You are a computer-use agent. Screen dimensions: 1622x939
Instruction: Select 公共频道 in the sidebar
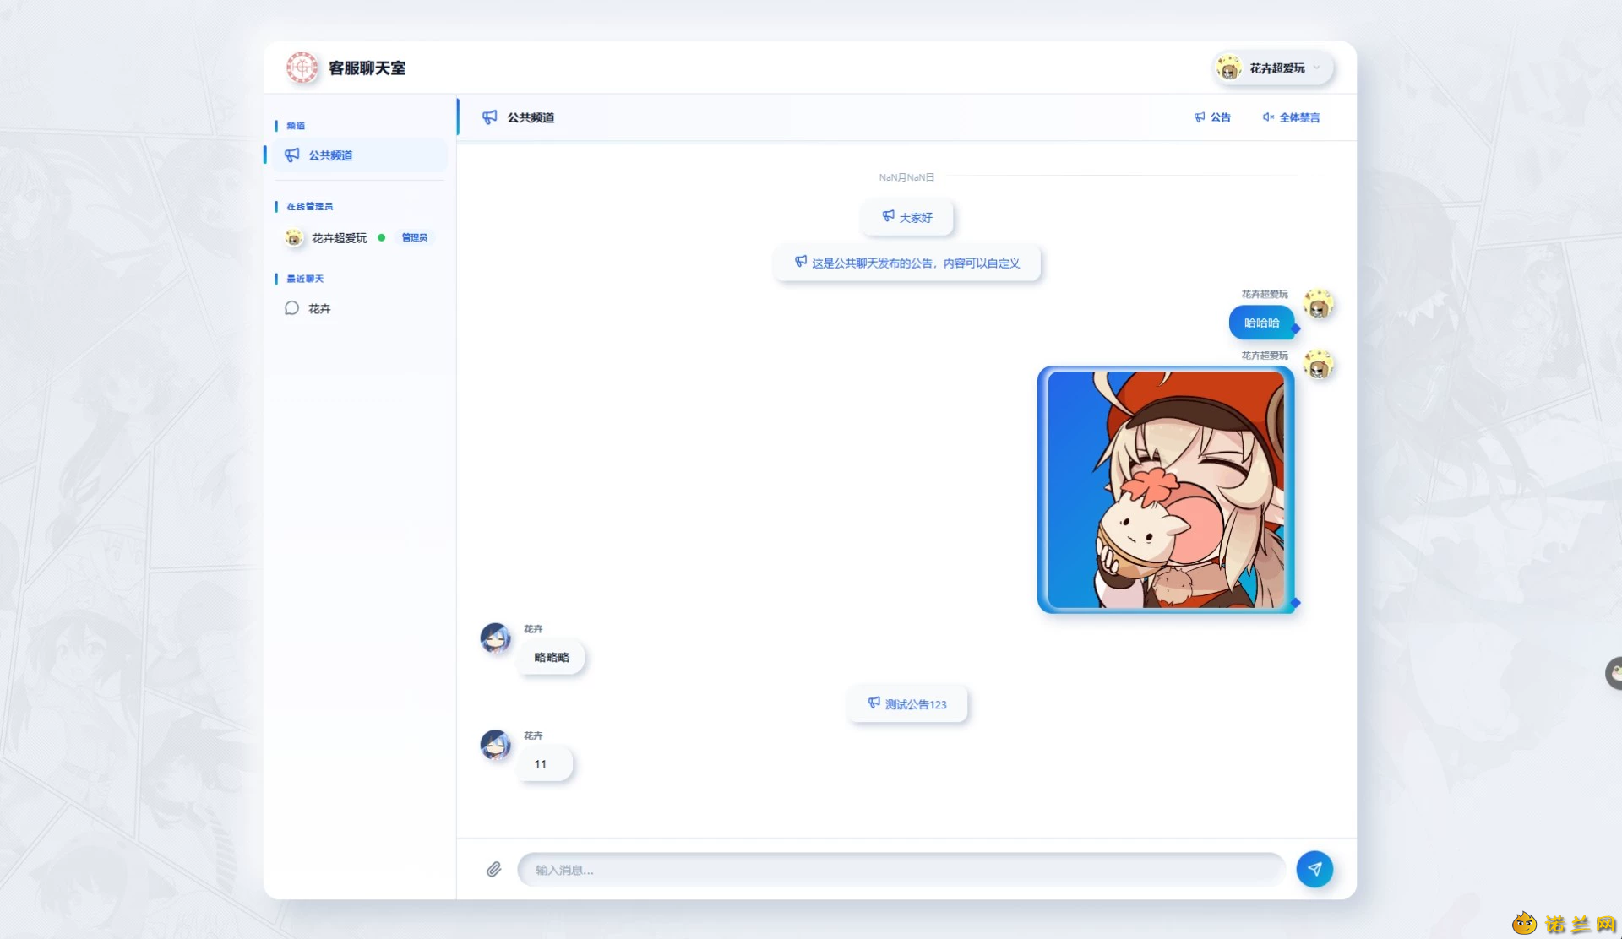pyautogui.click(x=358, y=155)
